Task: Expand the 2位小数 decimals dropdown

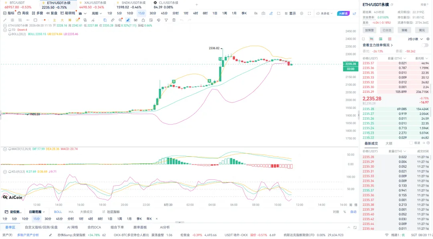Action: pos(415,39)
